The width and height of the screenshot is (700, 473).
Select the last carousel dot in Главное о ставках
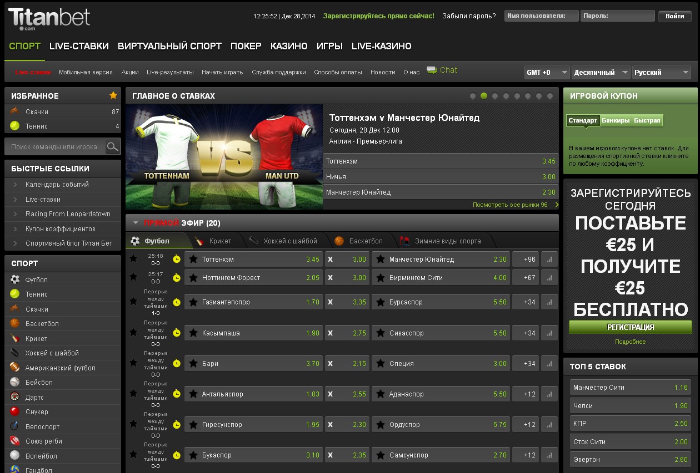click(550, 96)
